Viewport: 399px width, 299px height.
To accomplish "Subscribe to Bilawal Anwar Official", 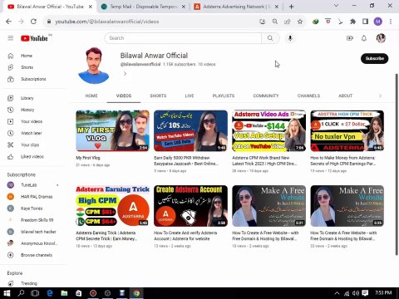I will (x=374, y=58).
